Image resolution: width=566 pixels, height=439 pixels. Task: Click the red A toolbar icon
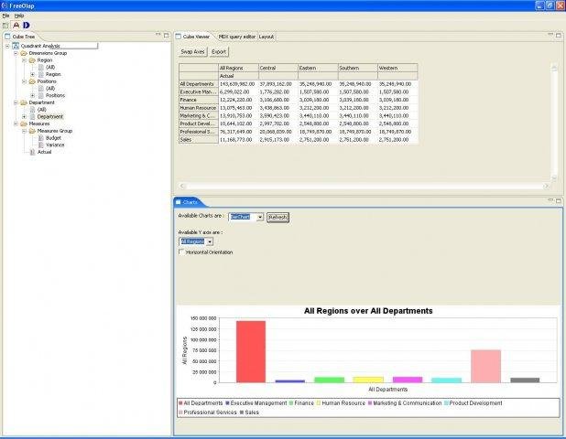[x=16, y=26]
